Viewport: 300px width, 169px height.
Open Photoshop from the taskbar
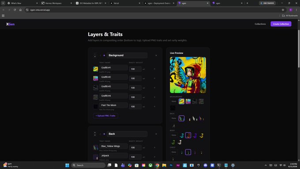click(171, 165)
